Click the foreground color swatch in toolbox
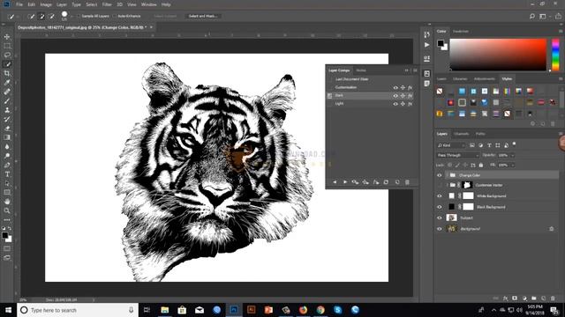Image resolution: width=565 pixels, height=317 pixels. tap(5, 235)
